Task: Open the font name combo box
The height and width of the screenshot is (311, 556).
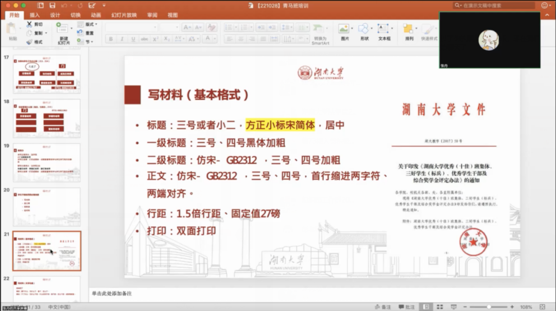Action: 131,27
